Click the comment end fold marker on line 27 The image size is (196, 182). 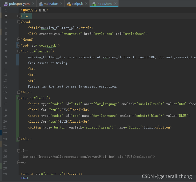point(19,162)
